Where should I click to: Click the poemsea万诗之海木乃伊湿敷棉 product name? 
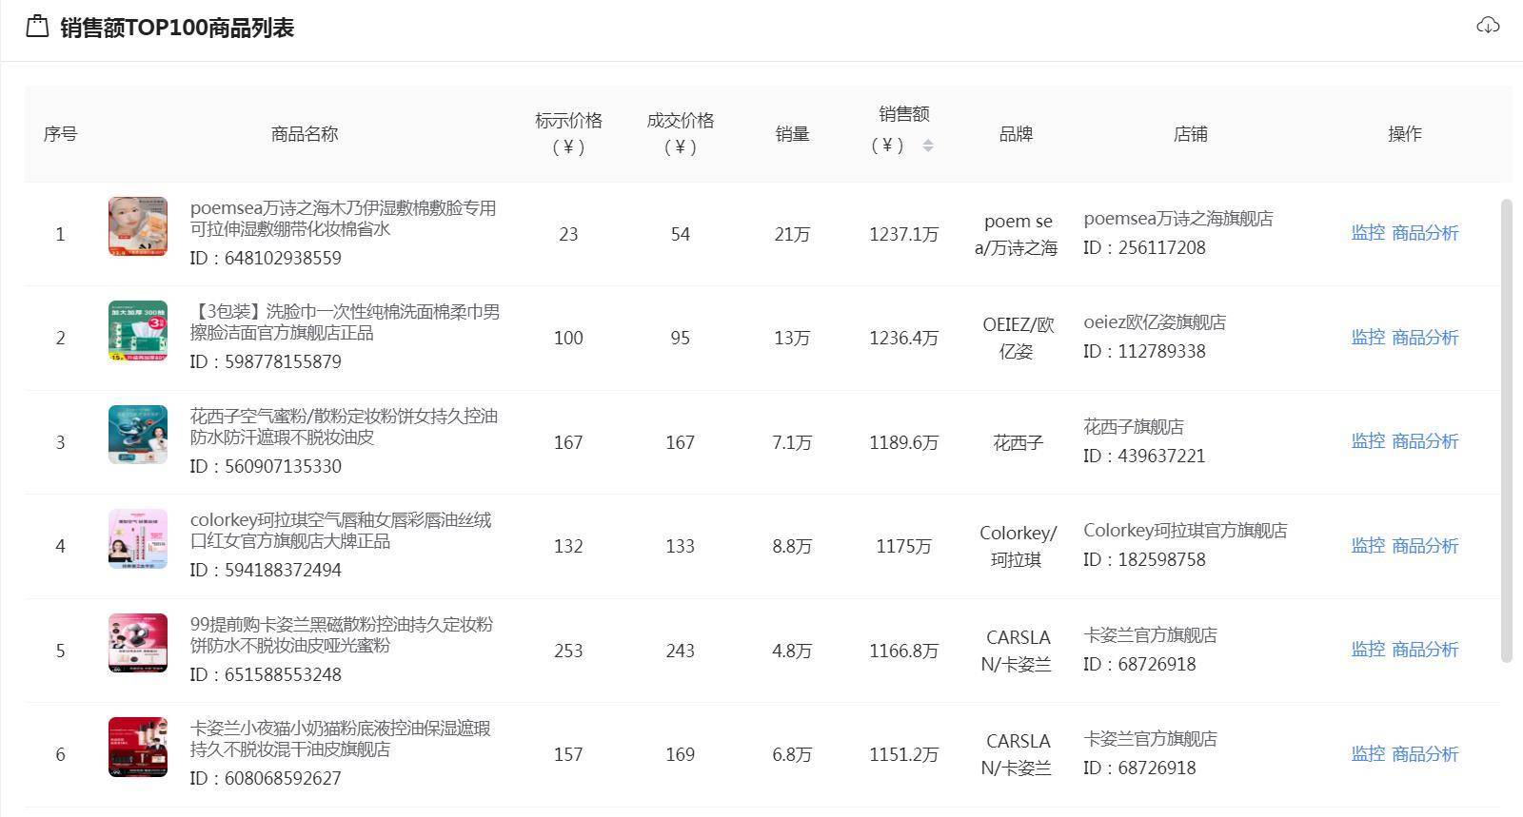click(x=343, y=219)
